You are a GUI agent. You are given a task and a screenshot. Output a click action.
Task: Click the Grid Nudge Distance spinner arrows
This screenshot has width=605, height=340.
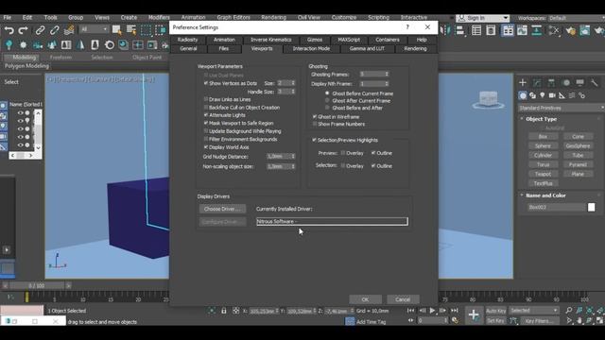point(293,157)
